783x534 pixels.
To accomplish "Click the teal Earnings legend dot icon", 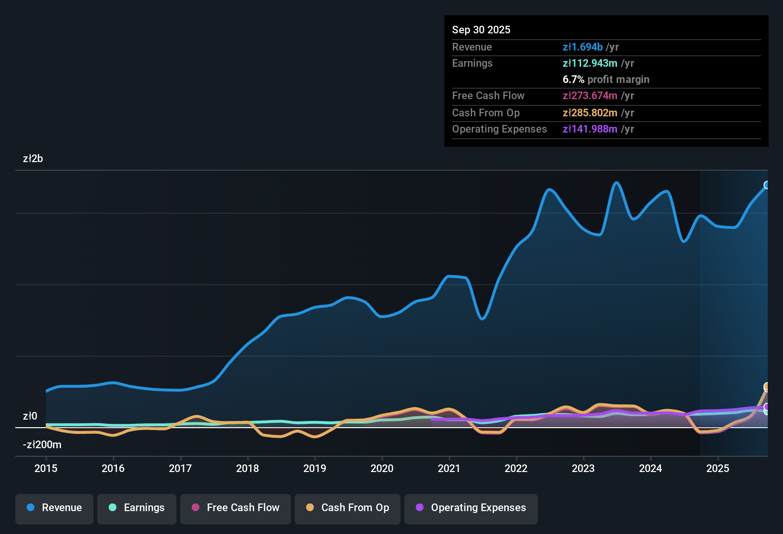I will pos(112,508).
